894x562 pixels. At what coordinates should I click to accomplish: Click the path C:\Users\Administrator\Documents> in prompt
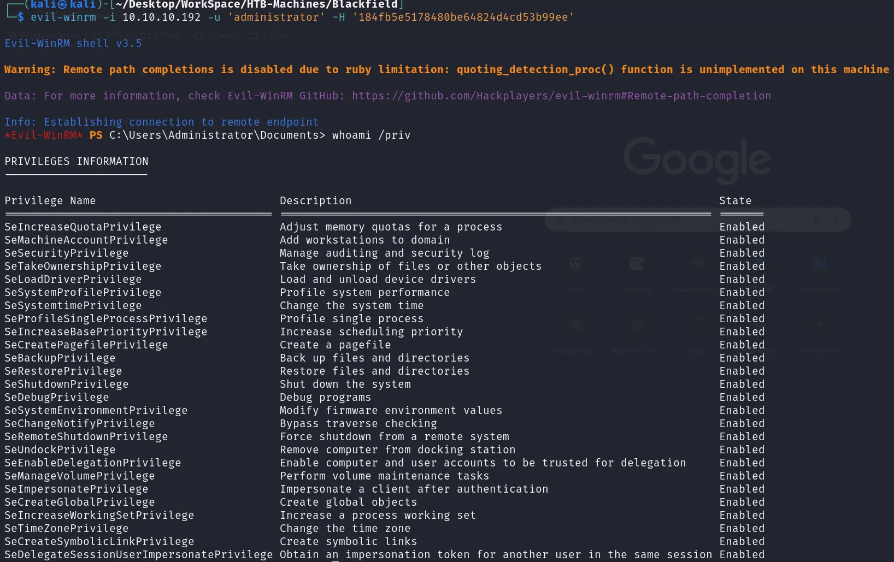pyautogui.click(x=217, y=135)
